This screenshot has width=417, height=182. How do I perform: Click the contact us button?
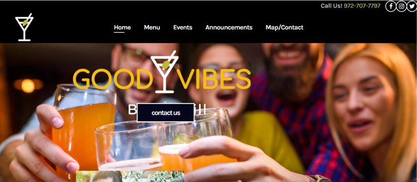(x=165, y=112)
